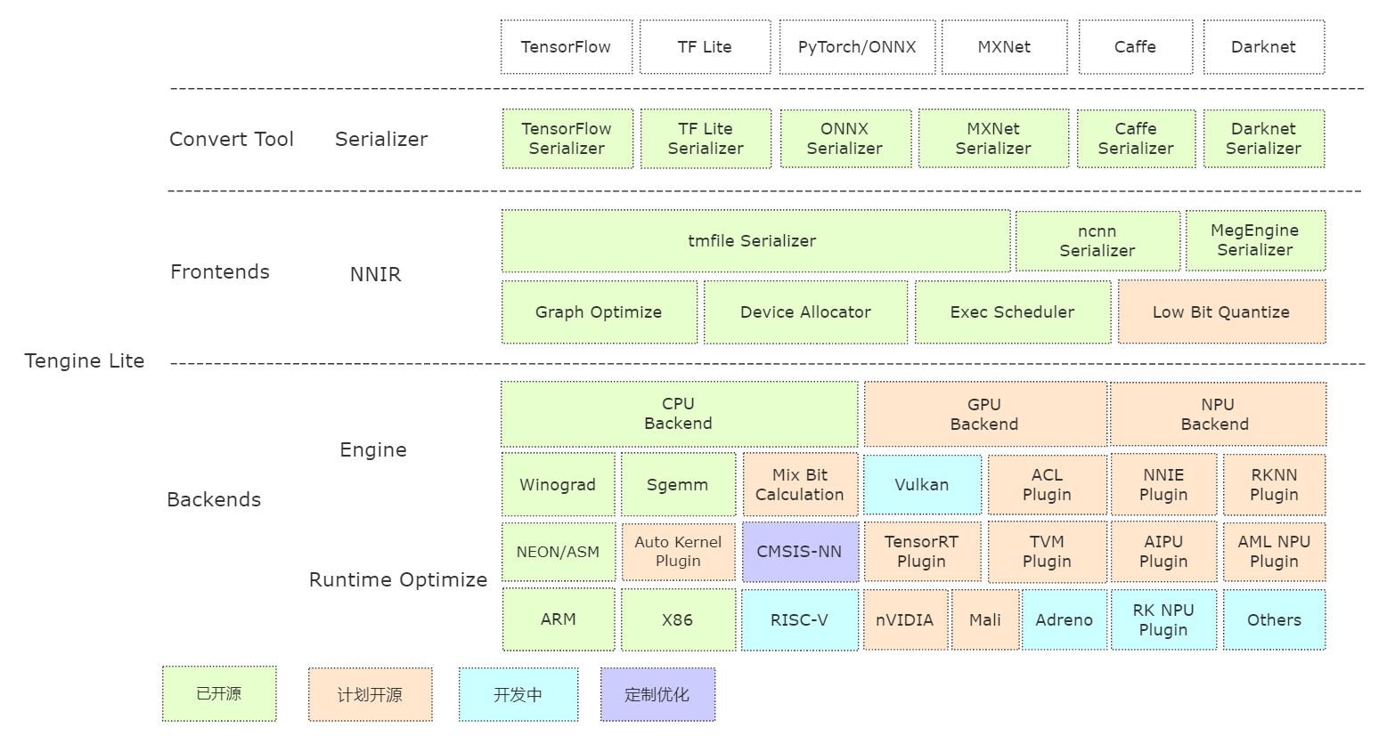Click the AIPU Plugin box
Viewport: 1395px width, 736px height.
1163,552
